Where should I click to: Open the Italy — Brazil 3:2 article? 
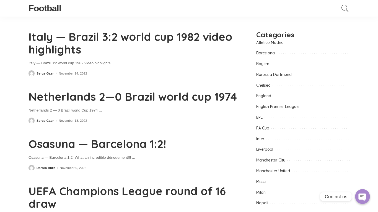click(130, 43)
